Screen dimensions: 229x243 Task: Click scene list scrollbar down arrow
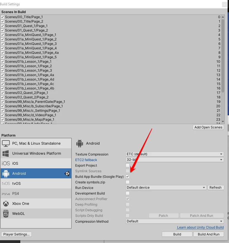[x=223, y=122]
